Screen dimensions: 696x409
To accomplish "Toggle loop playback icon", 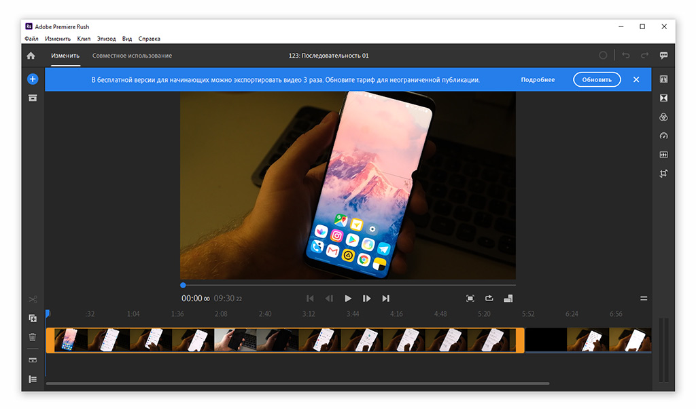I will [x=489, y=298].
